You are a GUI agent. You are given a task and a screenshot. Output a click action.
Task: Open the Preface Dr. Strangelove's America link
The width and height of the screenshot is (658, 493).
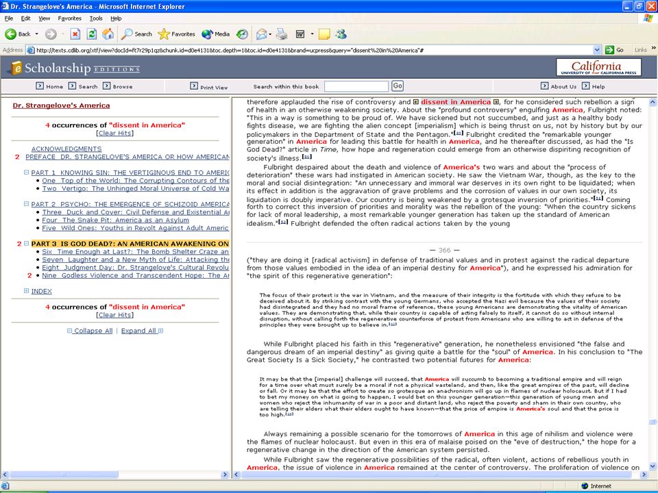click(x=127, y=157)
